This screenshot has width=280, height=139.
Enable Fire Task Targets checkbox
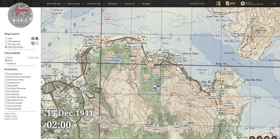tap(6, 103)
